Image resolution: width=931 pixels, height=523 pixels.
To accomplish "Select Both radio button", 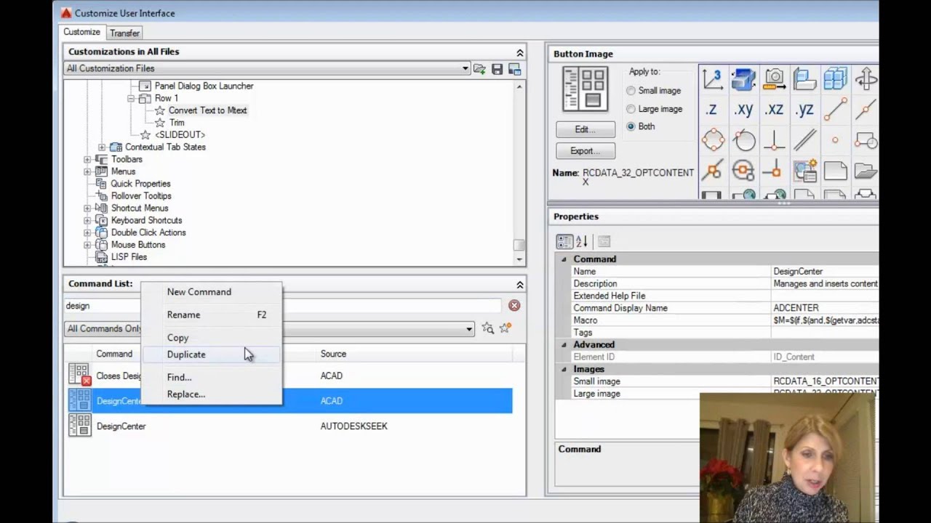I will (x=631, y=126).
